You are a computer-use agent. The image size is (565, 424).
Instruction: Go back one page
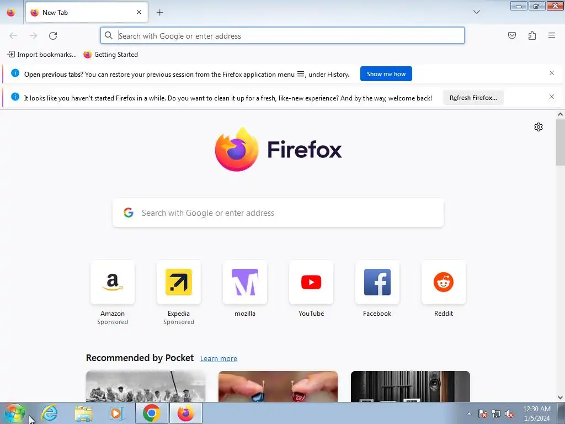click(x=13, y=36)
